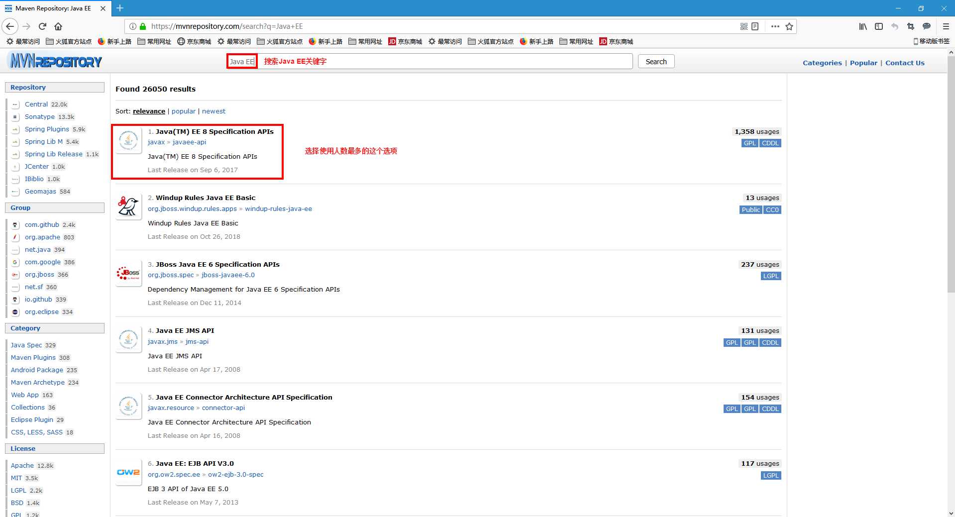Filter by Spring Plugins repository

[47, 129]
